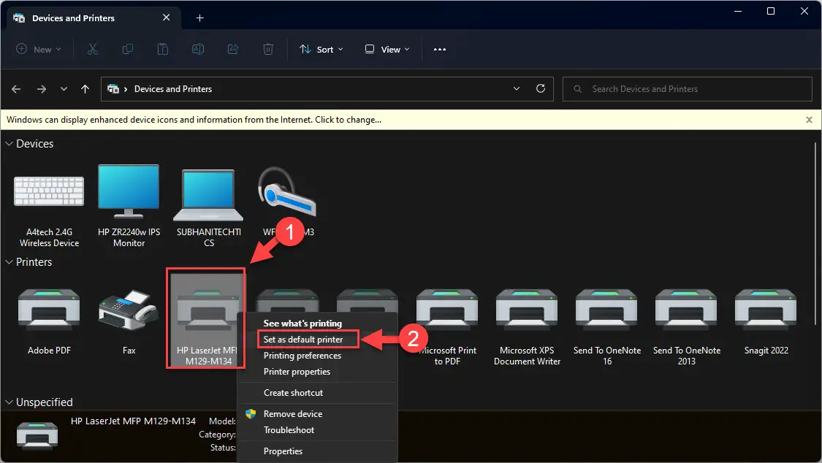Click the Refresh icon beside the address bar
This screenshot has width=822, height=463.
click(541, 88)
